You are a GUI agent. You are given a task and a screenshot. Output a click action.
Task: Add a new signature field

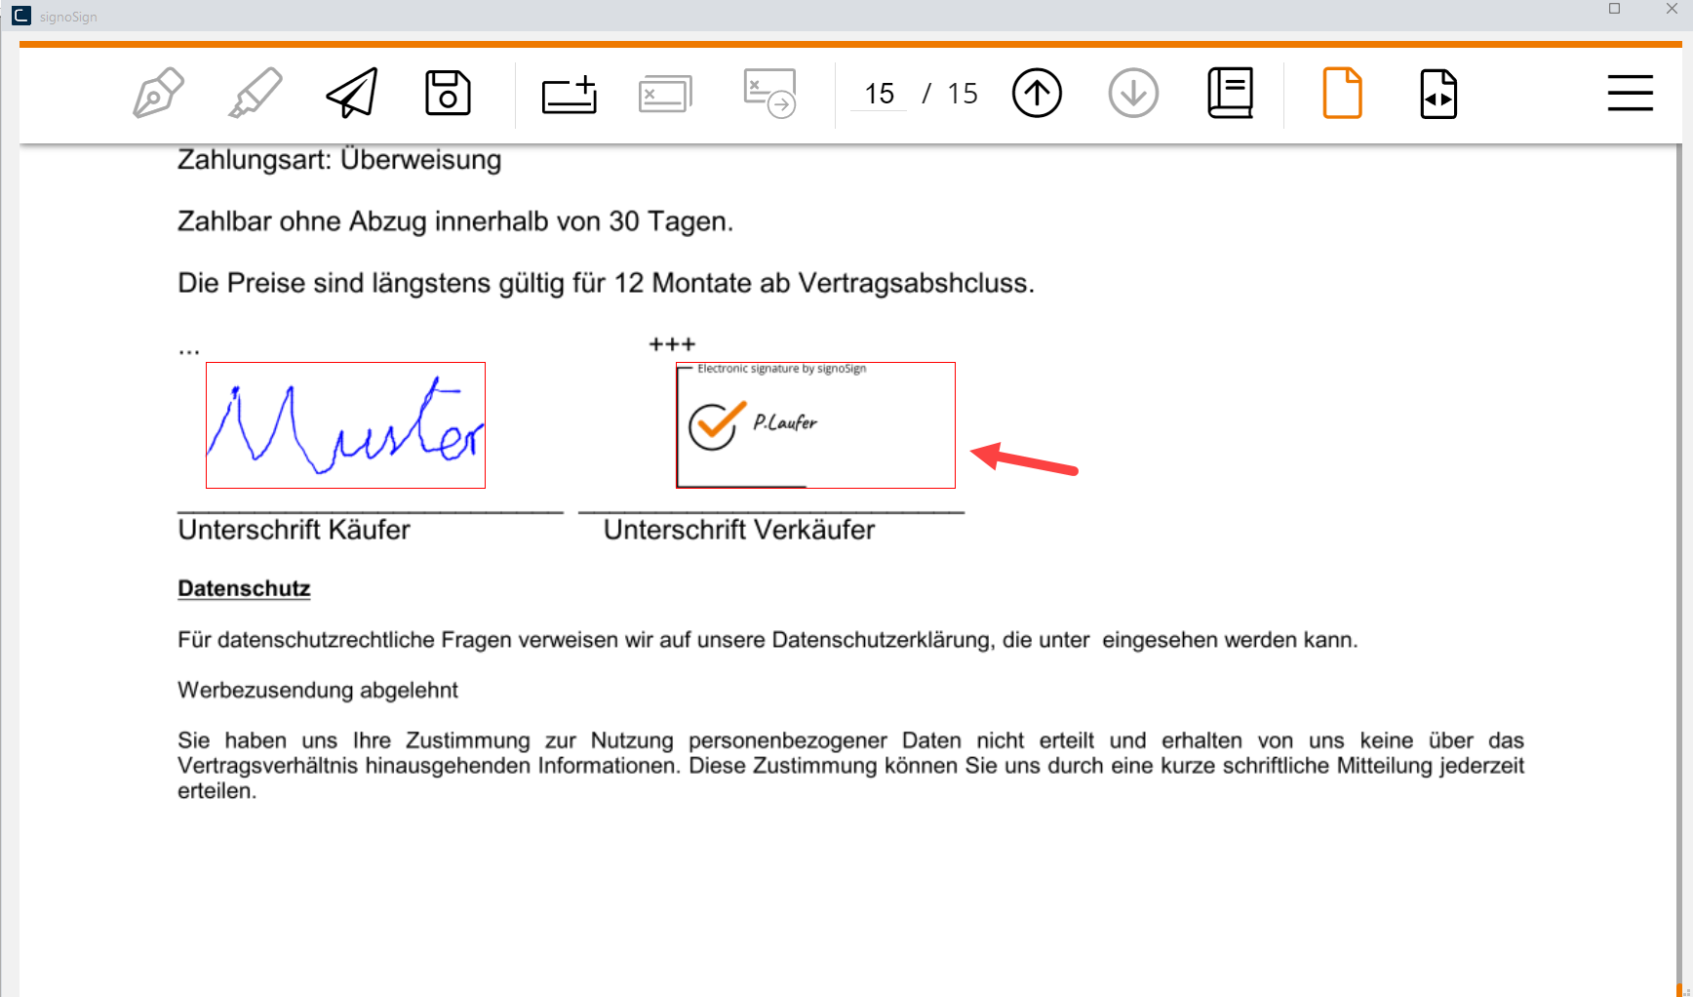point(570,95)
